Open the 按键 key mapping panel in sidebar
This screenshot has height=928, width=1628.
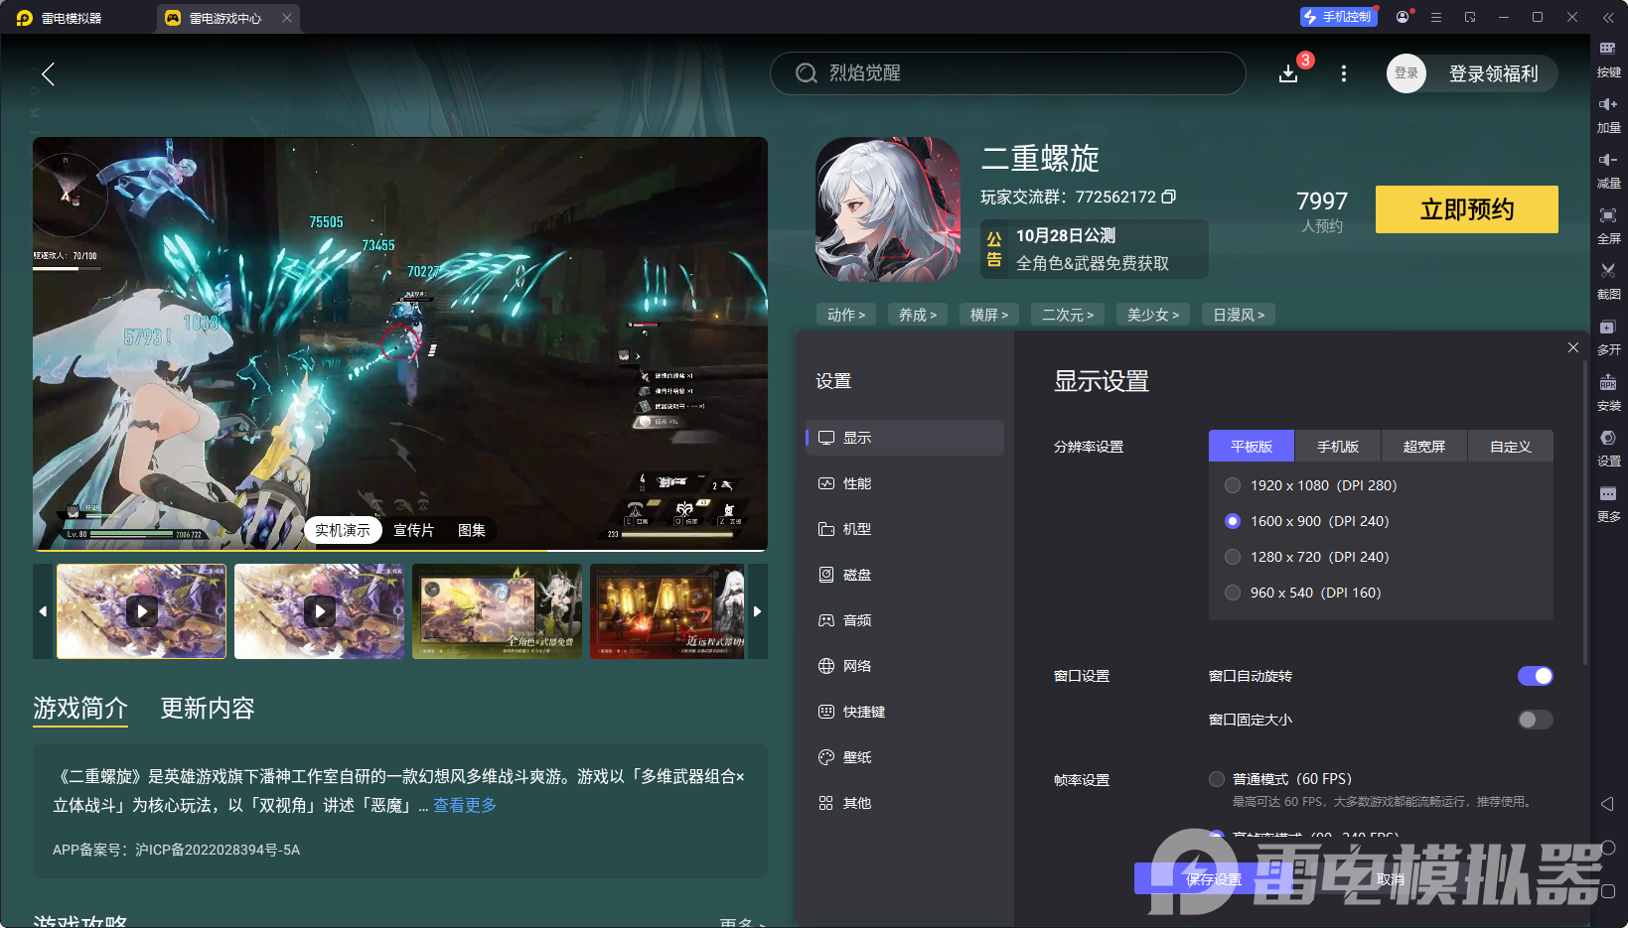tap(1609, 60)
